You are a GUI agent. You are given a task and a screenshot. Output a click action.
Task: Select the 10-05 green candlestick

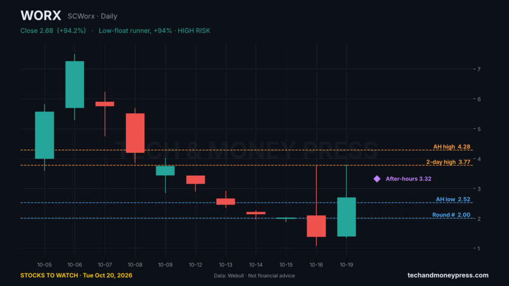44,135
